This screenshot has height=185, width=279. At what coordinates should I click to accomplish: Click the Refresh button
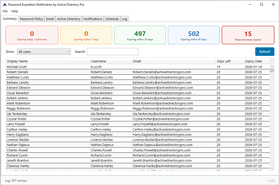tap(265, 52)
